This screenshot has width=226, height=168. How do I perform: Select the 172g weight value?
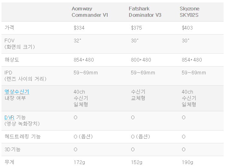pyautogui.click(x=79, y=162)
